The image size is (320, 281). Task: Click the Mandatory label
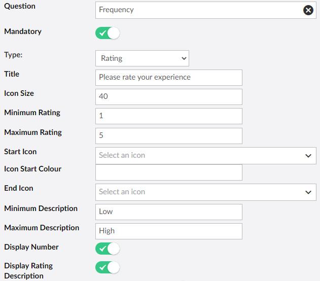point(23,31)
